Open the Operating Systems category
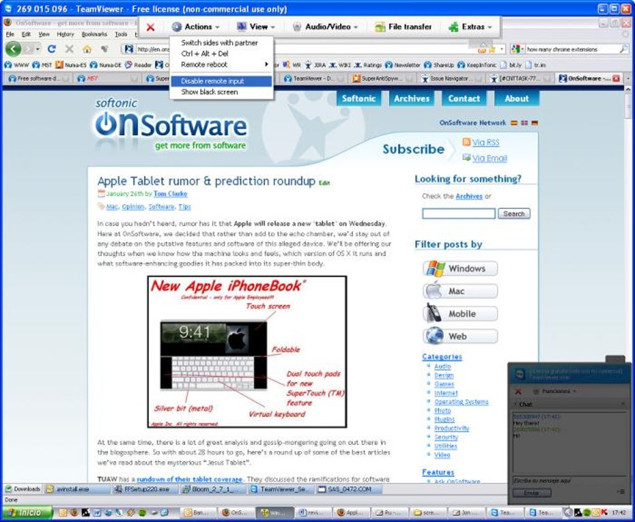 461,402
